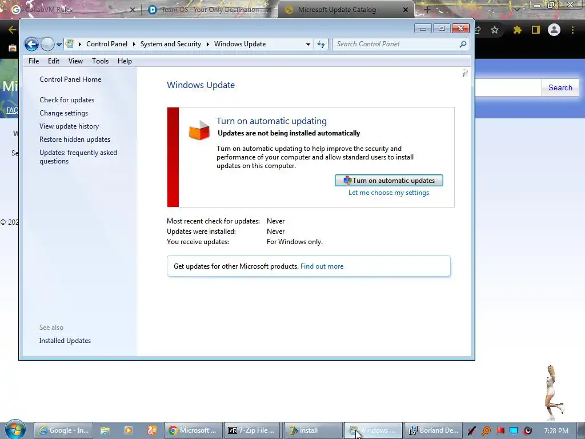Image resolution: width=585 pixels, height=439 pixels.
Task: Select System and Security breadcrumb segment
Action: click(x=170, y=44)
